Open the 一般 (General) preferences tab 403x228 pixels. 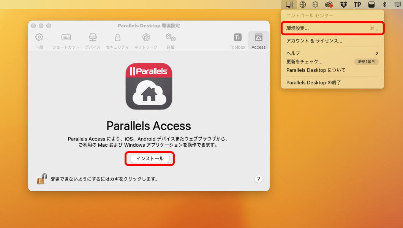[40, 41]
